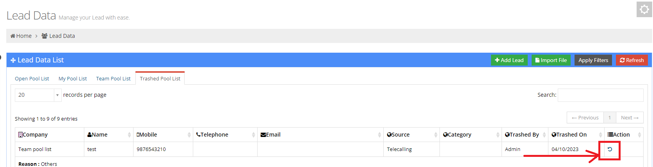Go to the Next page

point(630,117)
